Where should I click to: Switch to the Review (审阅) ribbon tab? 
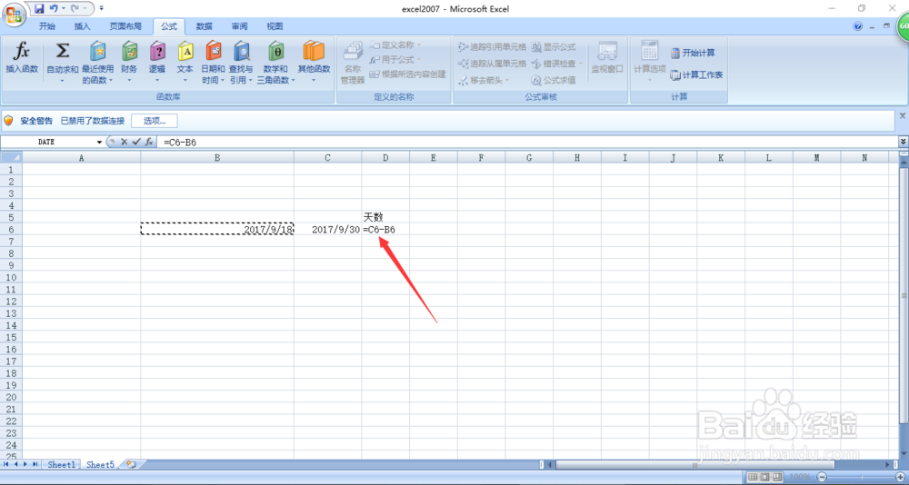pyautogui.click(x=239, y=26)
